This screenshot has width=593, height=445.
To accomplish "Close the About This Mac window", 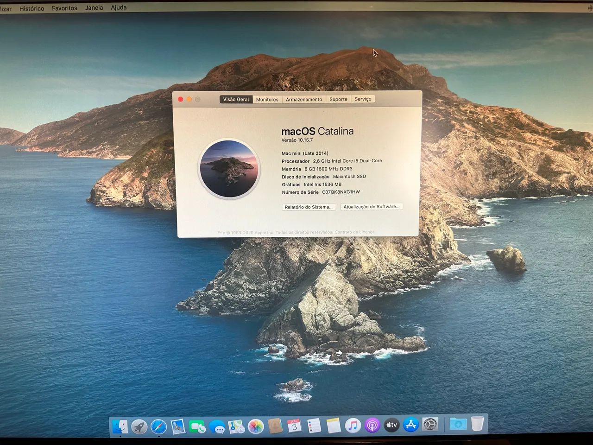I will 180,99.
